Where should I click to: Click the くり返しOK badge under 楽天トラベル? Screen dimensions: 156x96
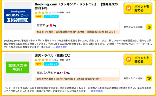tap(51, 64)
